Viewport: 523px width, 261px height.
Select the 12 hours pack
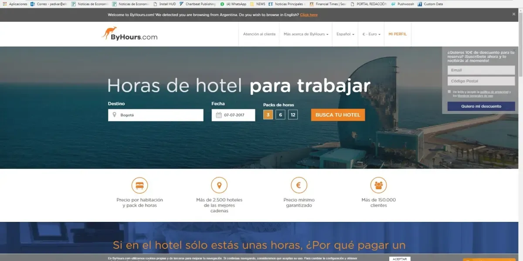293,115
